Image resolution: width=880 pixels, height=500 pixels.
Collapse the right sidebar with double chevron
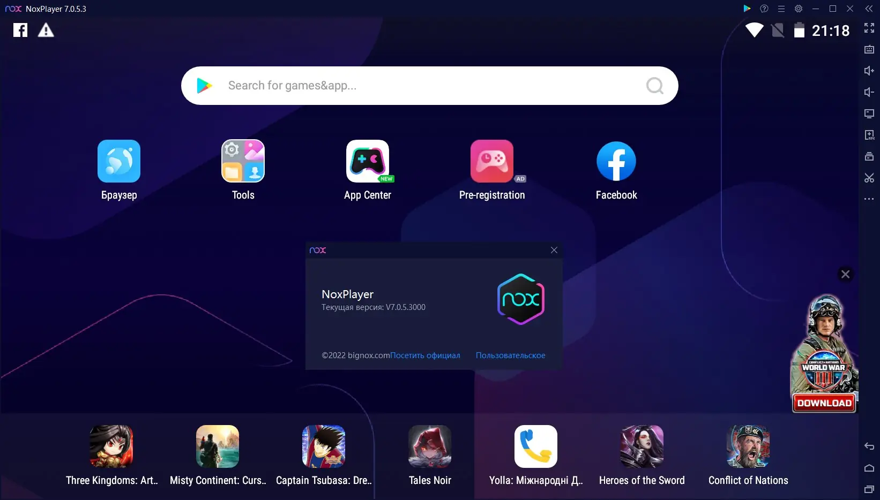point(869,9)
